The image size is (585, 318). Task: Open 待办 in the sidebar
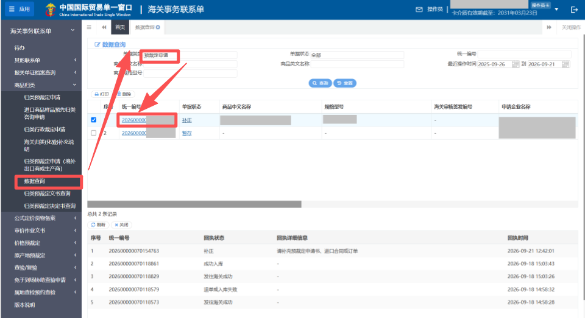[19, 47]
